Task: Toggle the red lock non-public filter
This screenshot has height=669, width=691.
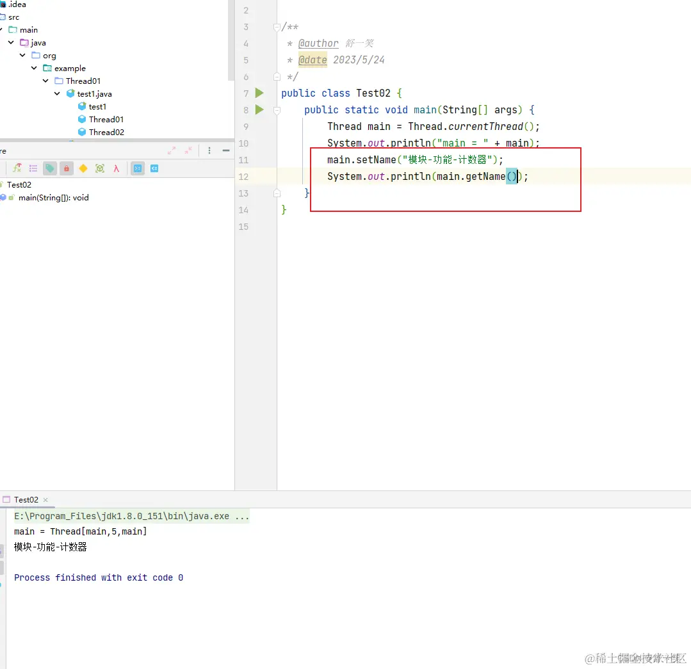Action: [67, 168]
